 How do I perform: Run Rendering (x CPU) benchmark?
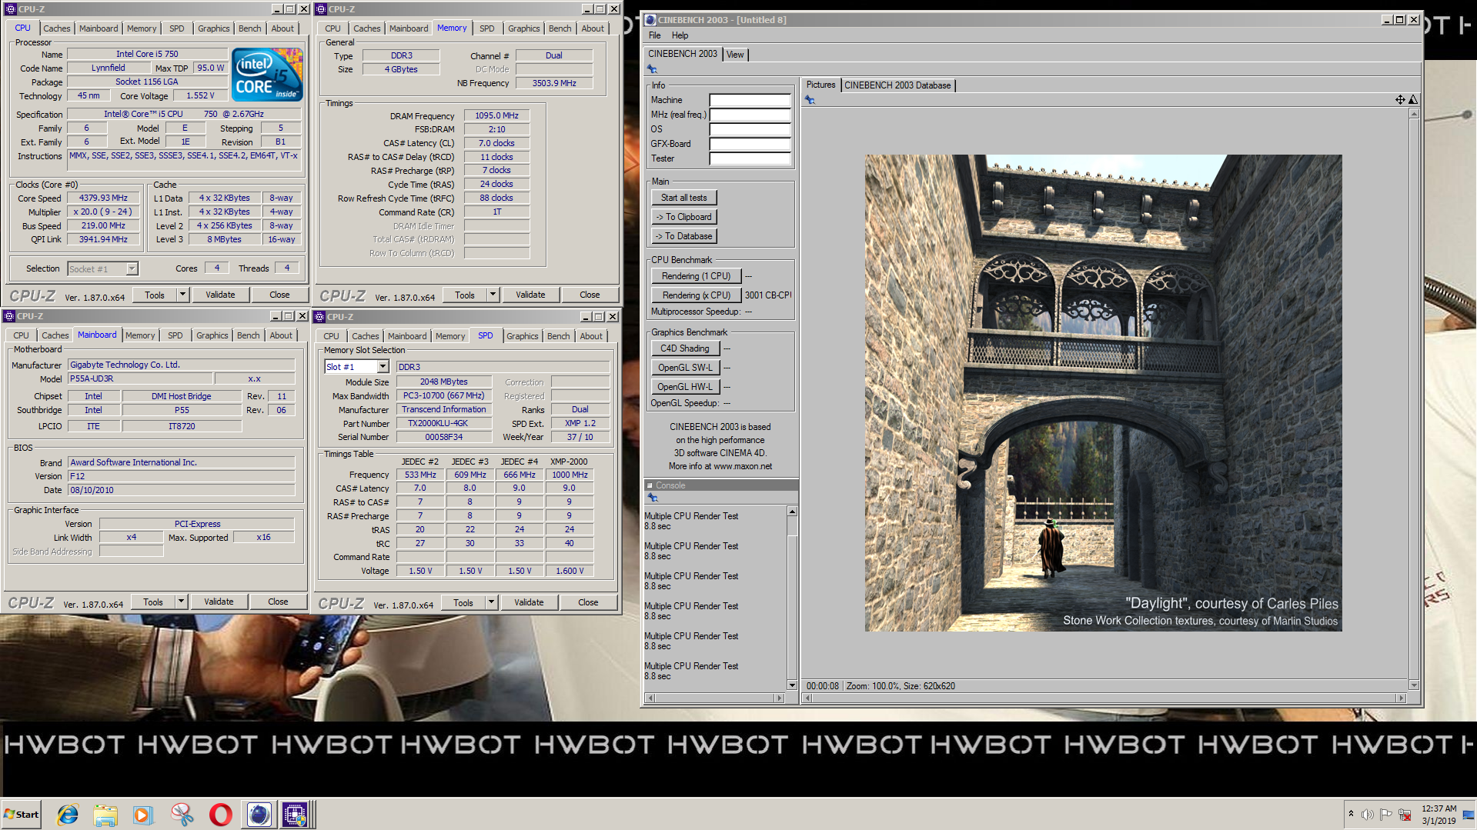click(696, 295)
